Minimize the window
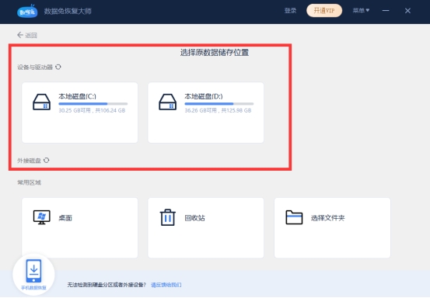Image resolution: width=430 pixels, height=298 pixels. [386, 11]
